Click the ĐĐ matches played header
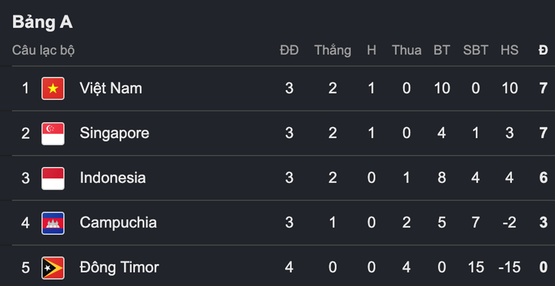Screen dimensions: 555x286 [289, 50]
